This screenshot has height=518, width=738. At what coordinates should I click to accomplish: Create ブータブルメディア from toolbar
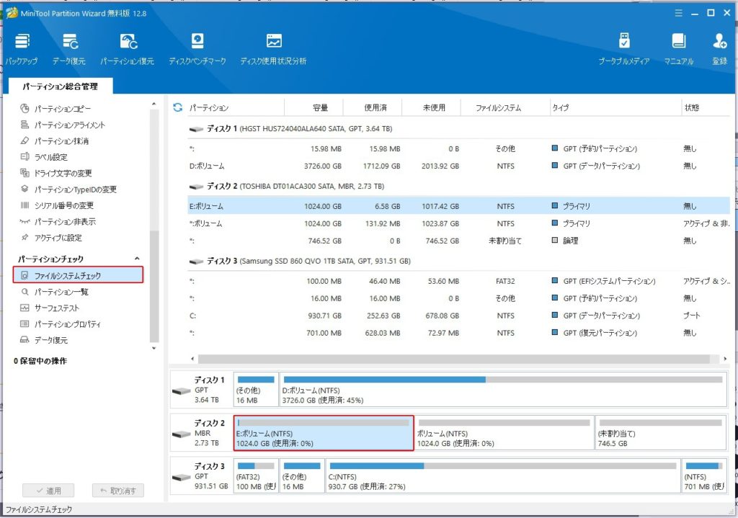pos(624,49)
